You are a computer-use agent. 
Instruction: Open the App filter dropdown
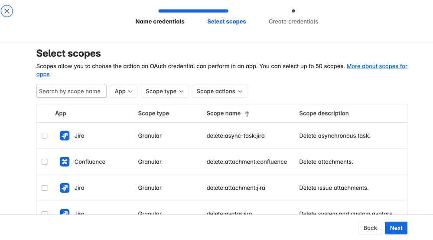click(x=124, y=91)
